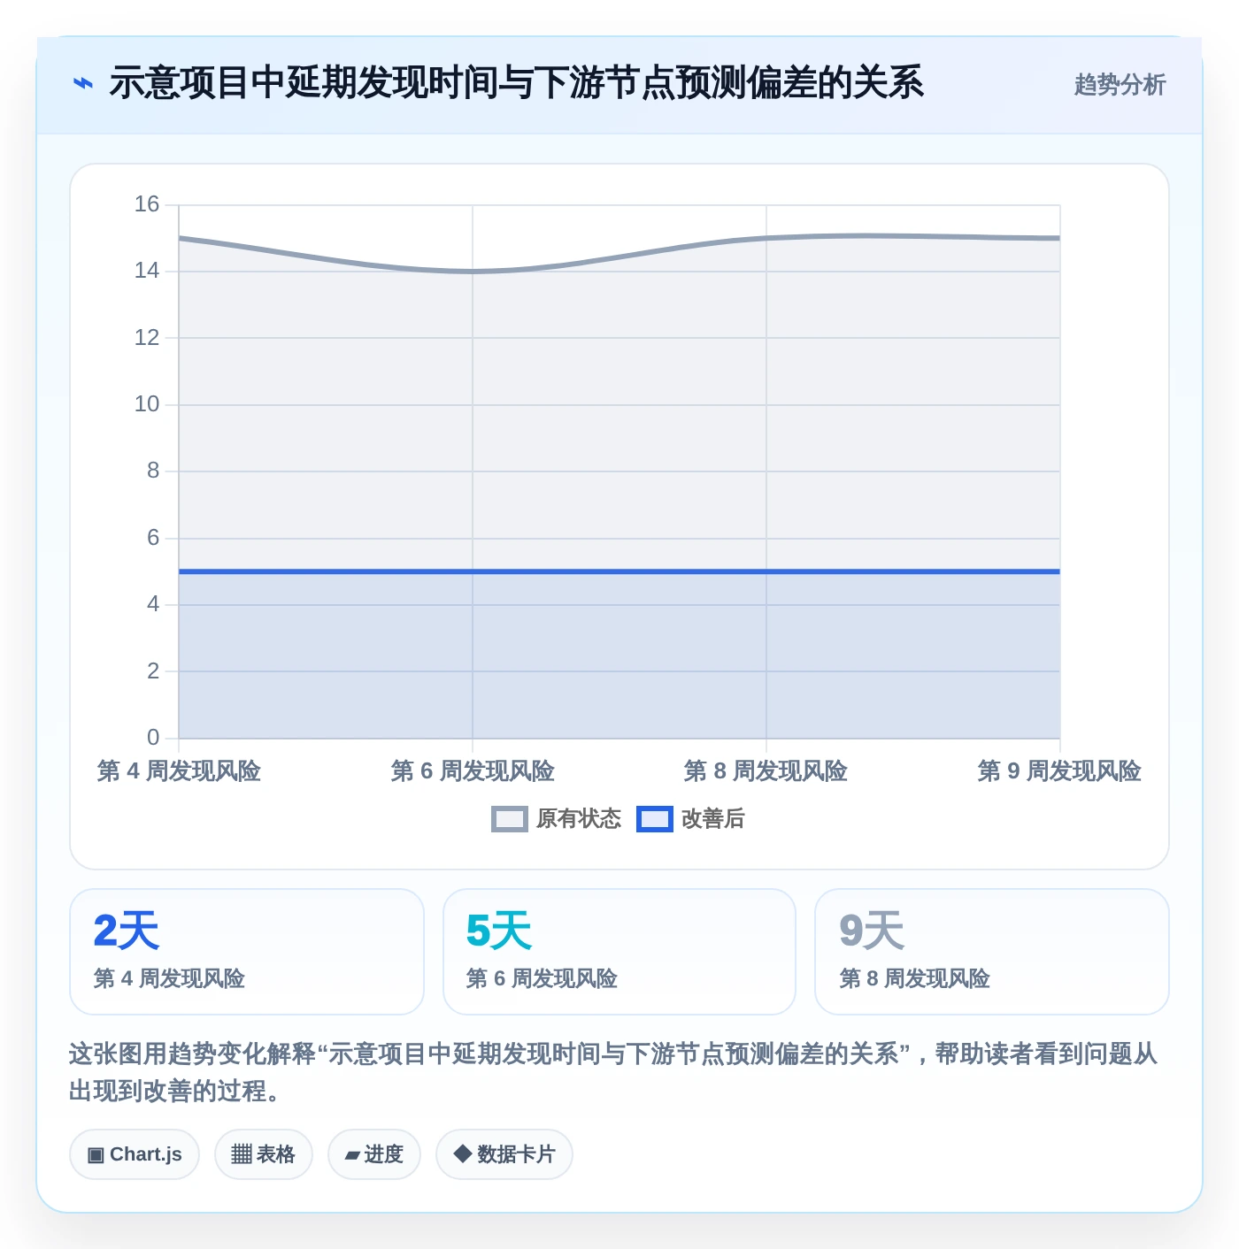Click the 表格 tag chip
1239x1249 pixels.
[x=264, y=1154]
